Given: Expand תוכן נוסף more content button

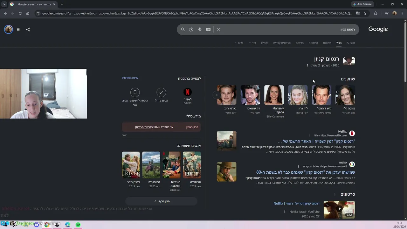Looking at the screenshot, I should point(161,201).
